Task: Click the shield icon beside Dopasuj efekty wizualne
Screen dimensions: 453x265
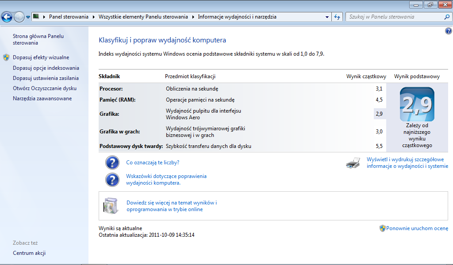Action: click(6, 57)
